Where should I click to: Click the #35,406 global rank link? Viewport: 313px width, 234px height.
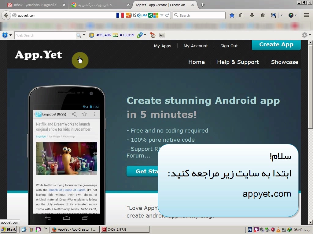tap(104, 35)
